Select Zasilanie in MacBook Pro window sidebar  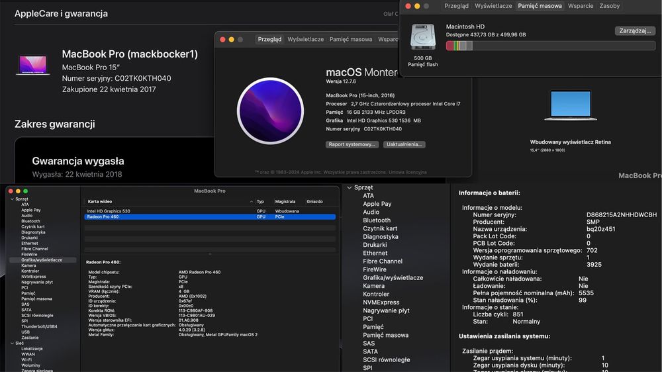30,338
